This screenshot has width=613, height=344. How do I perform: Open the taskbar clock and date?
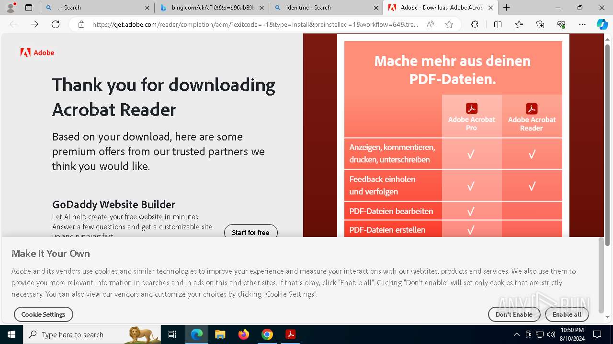(x=572, y=334)
